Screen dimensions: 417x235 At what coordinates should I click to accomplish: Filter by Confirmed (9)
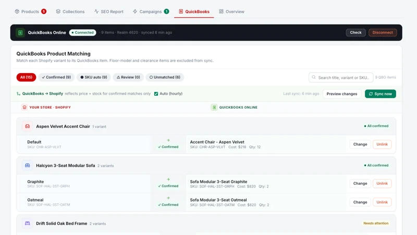point(56,77)
